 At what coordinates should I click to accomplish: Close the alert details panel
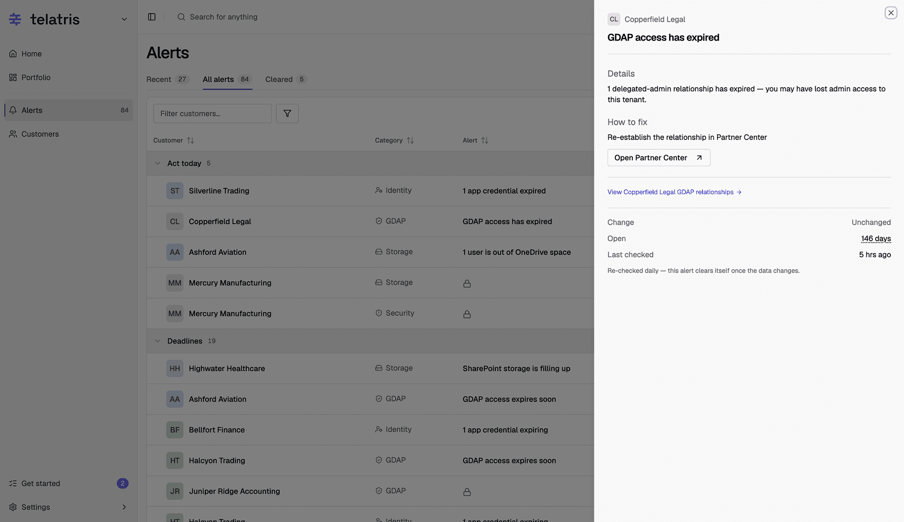coord(891,13)
